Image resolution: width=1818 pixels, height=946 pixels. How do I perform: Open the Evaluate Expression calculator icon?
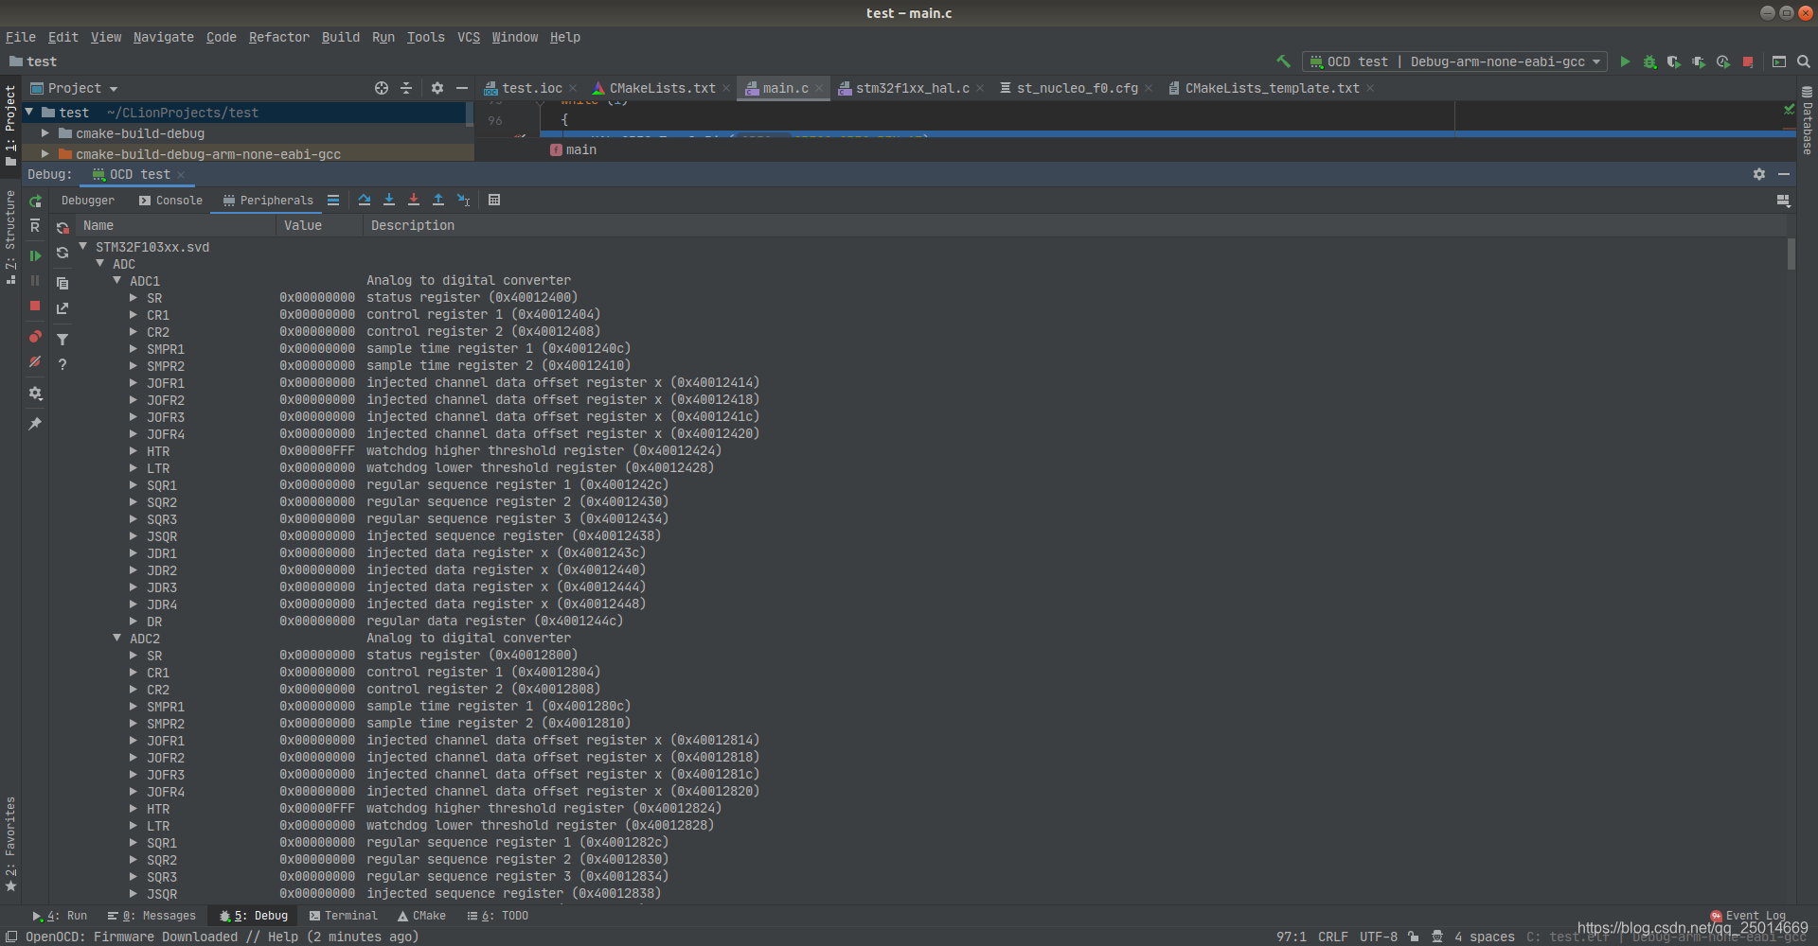coord(494,200)
